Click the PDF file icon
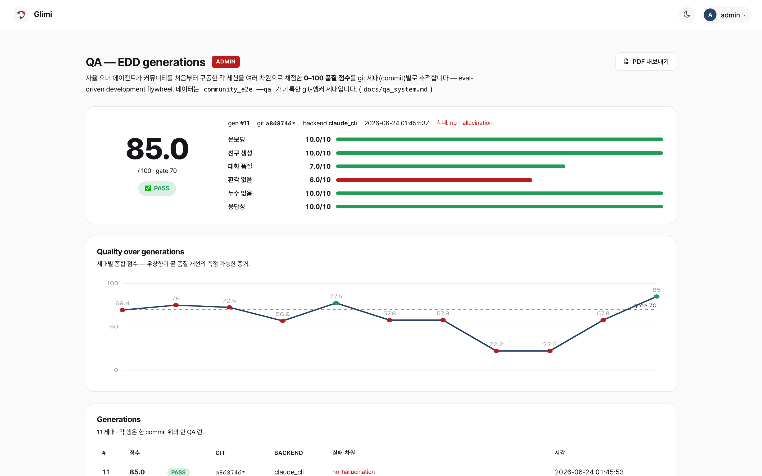Viewport: 762px width, 476px height. (x=626, y=62)
